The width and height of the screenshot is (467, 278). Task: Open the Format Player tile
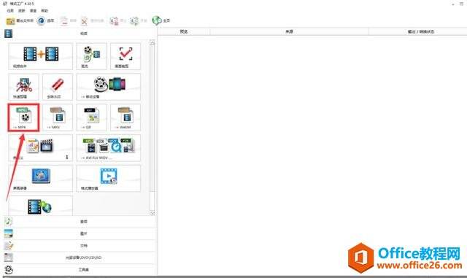[109, 179]
